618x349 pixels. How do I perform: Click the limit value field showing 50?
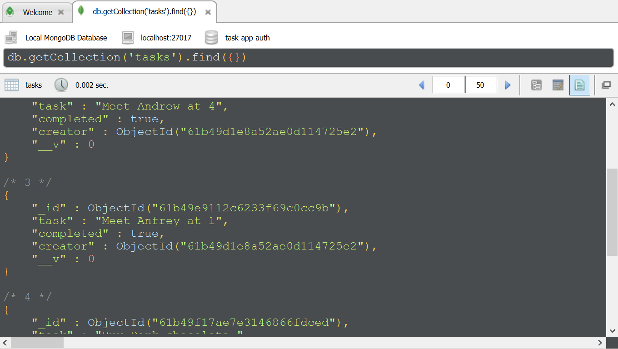pos(481,85)
